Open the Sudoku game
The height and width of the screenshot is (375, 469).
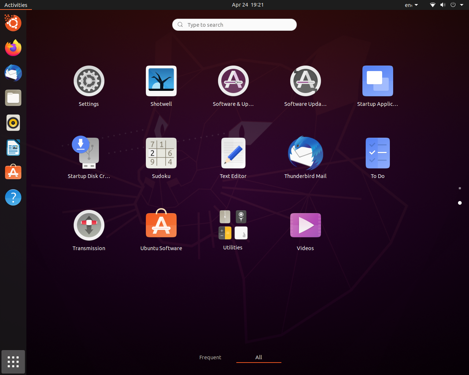coord(161,159)
